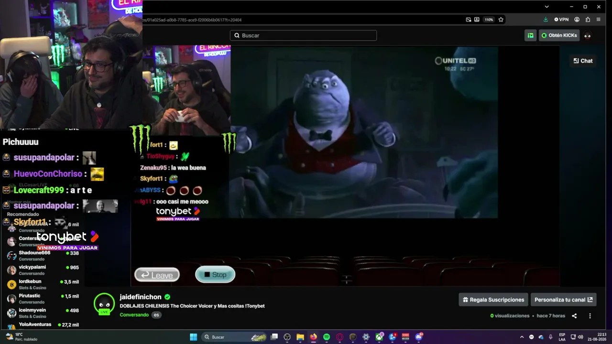Open the browser hamburger menu
This screenshot has height=344, width=612.
point(598,20)
